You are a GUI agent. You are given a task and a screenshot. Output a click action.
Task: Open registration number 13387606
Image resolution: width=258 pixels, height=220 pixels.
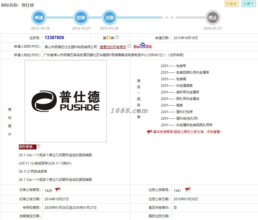pos(54,38)
